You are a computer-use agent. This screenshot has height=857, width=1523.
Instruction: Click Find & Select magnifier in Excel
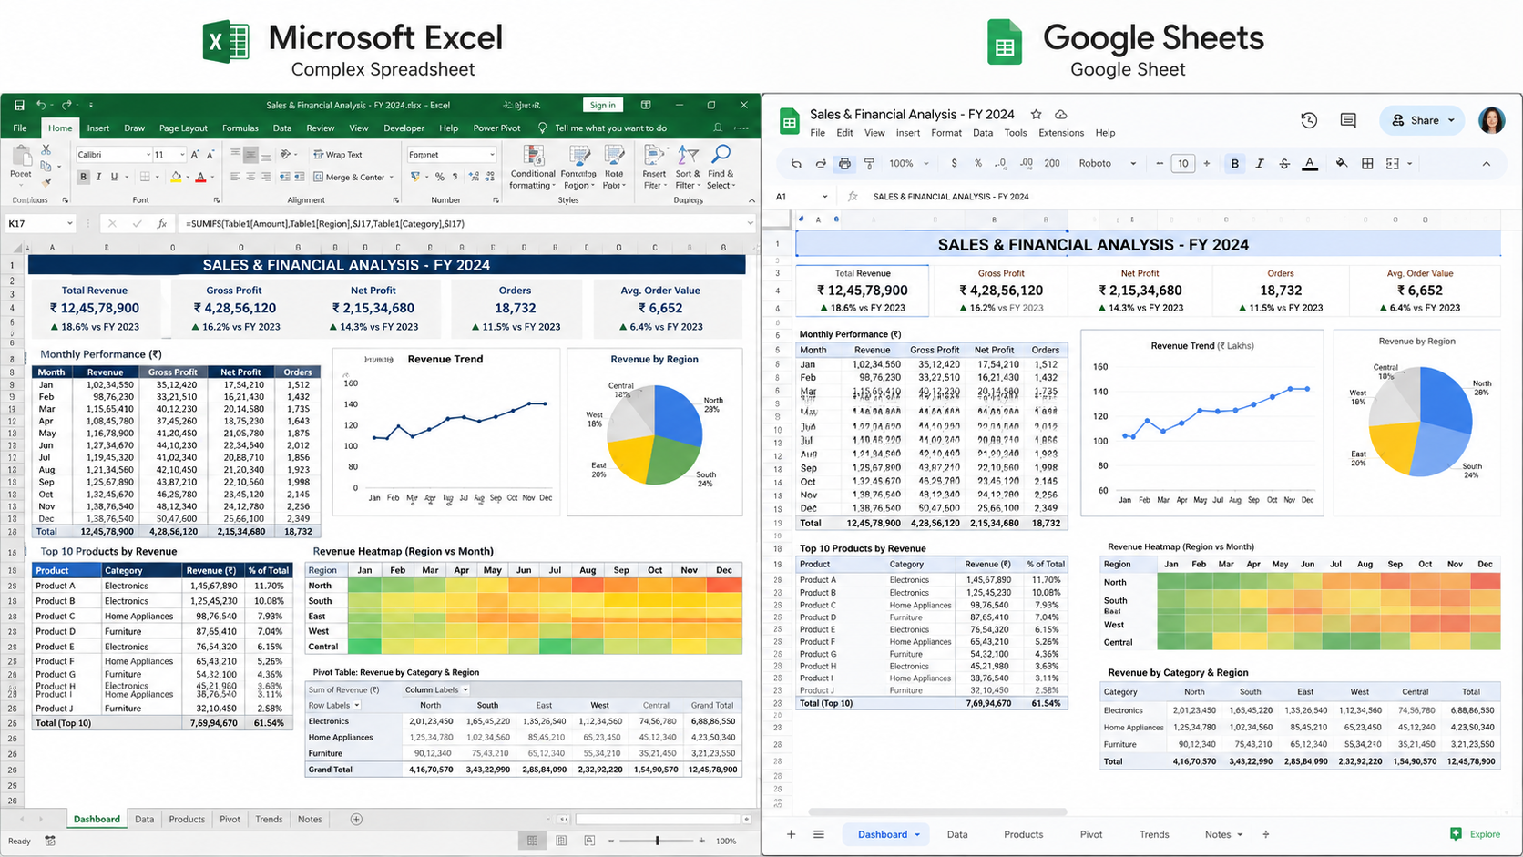click(x=720, y=167)
